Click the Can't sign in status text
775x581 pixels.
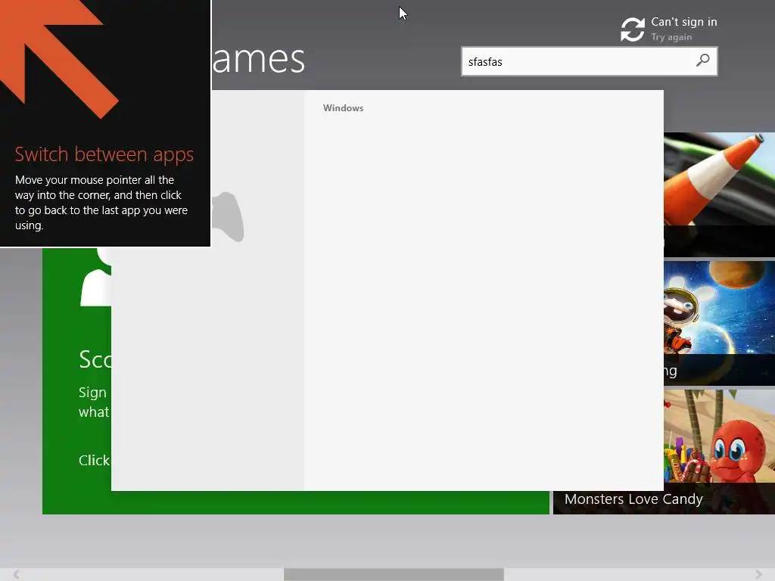(684, 22)
